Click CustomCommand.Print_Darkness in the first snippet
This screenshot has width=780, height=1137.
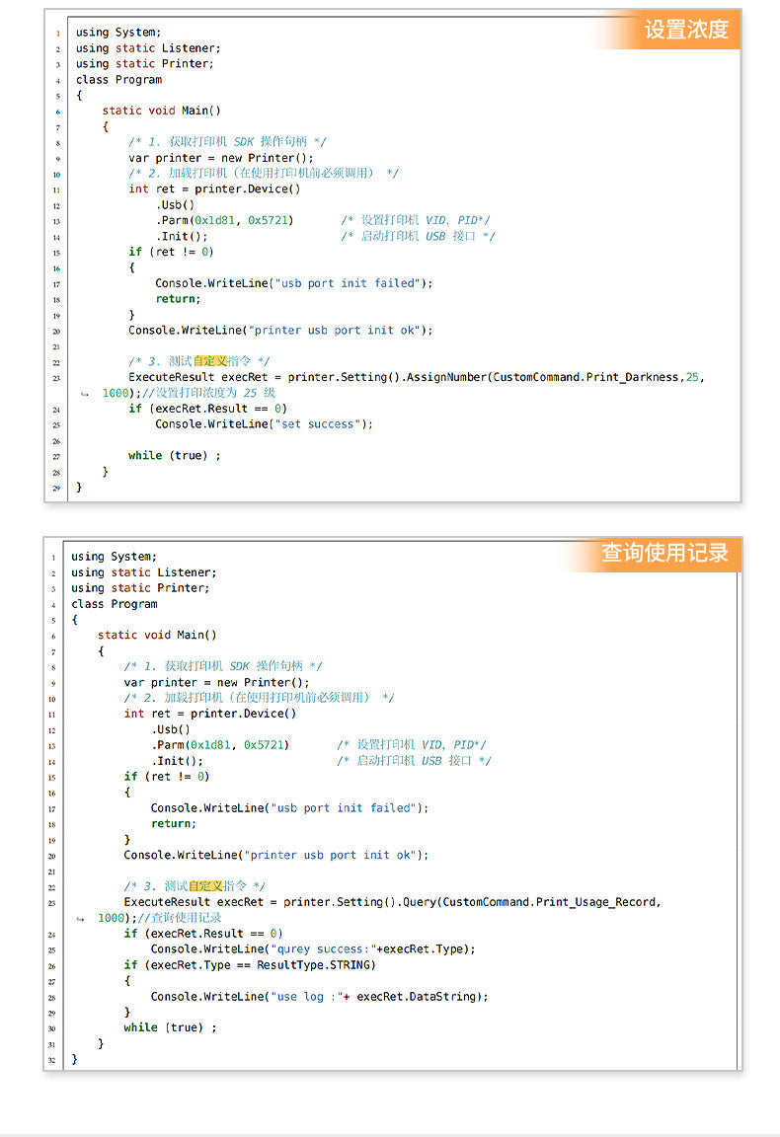tap(585, 377)
